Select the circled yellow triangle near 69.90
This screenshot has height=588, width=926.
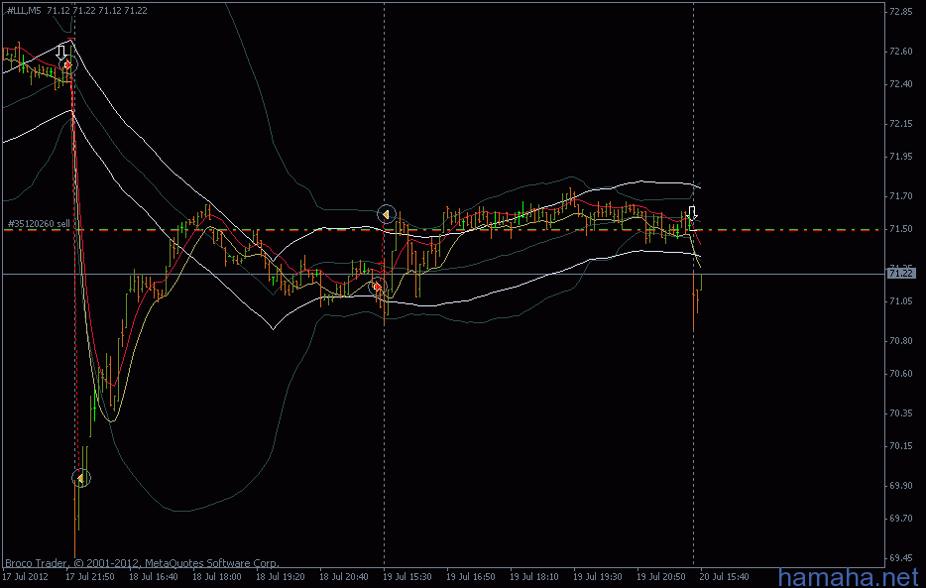tap(81, 478)
